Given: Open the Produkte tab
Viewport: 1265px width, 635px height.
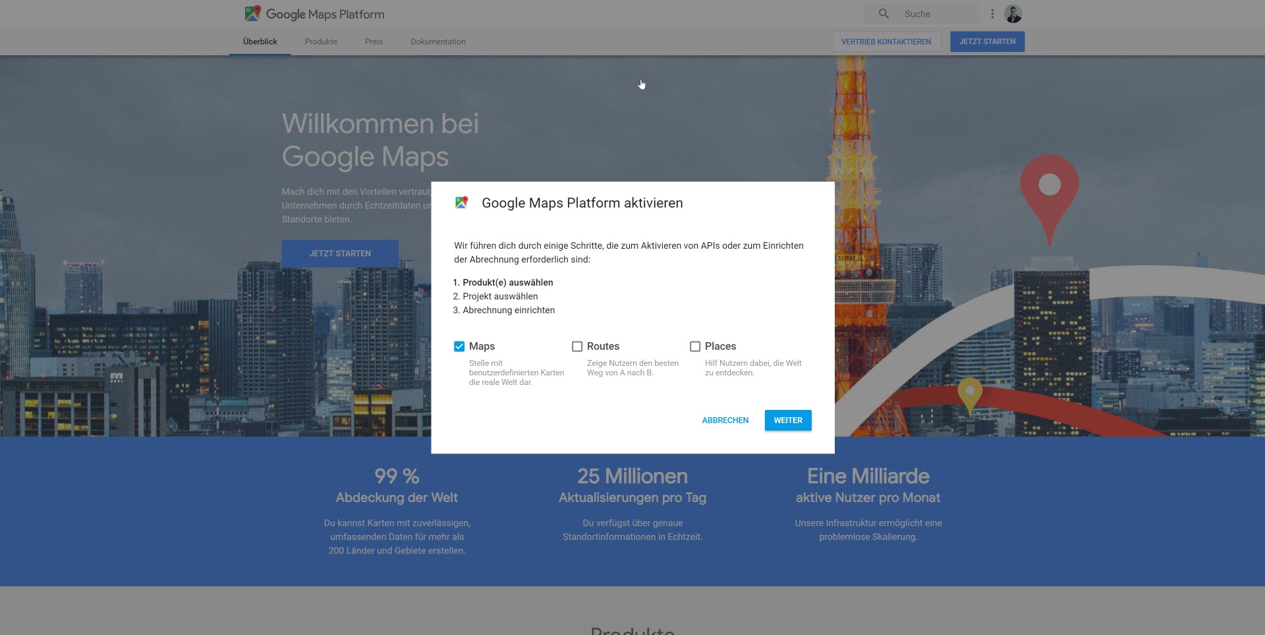Looking at the screenshot, I should pos(321,41).
